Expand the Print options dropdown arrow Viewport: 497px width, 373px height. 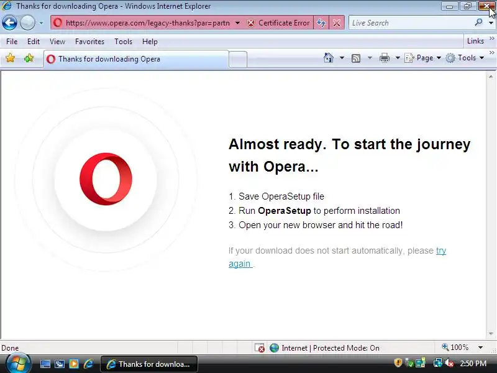[398, 58]
